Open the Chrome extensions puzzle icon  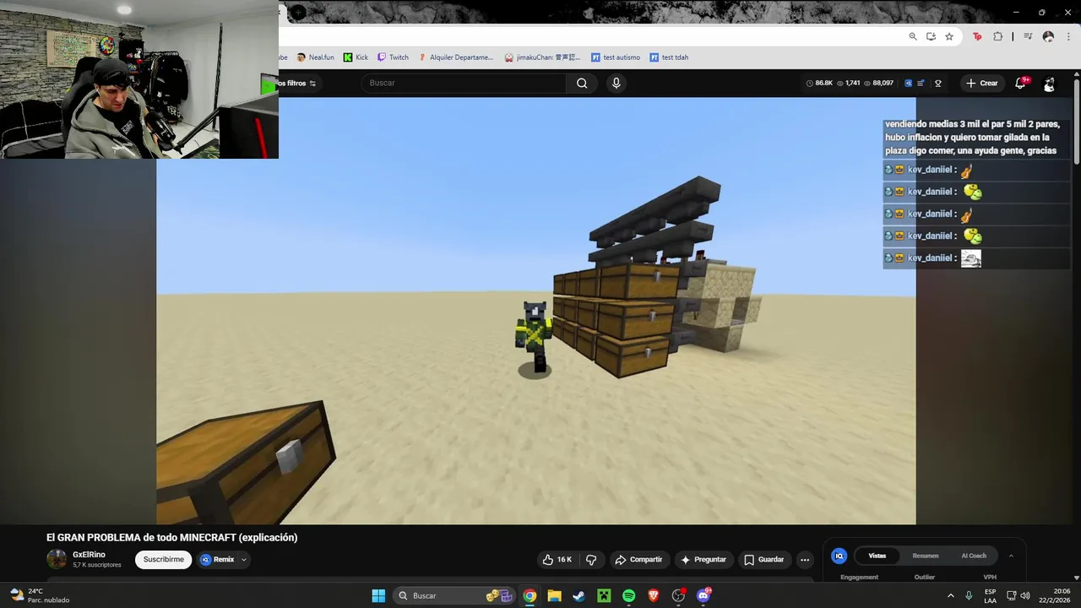(998, 36)
